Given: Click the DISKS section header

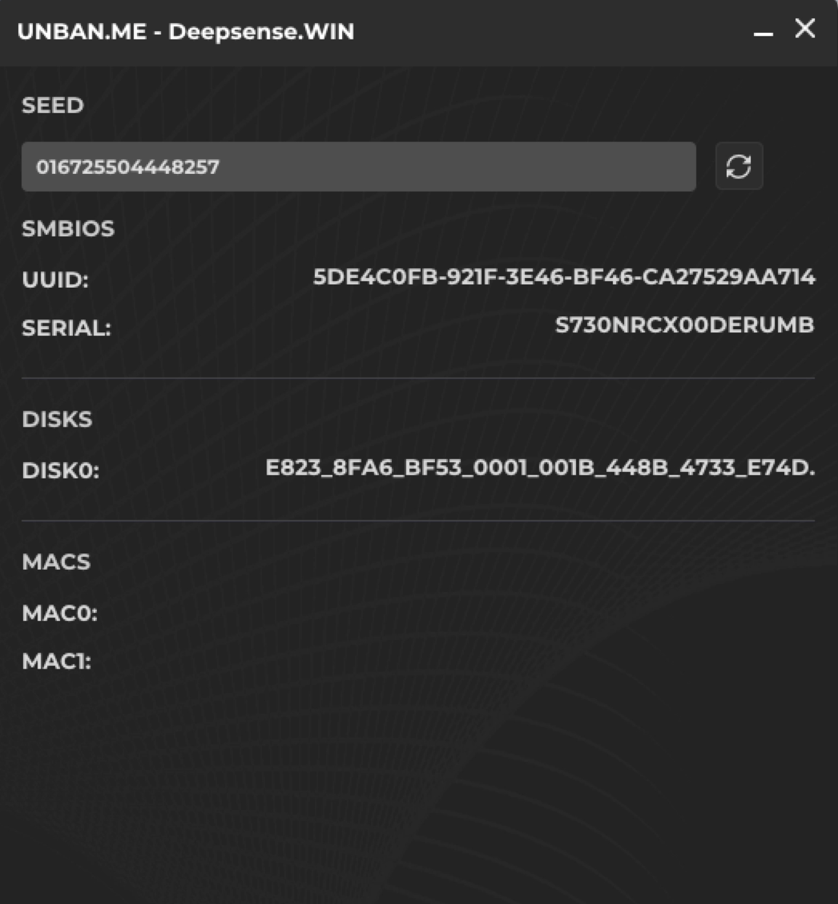Looking at the screenshot, I should [x=58, y=419].
